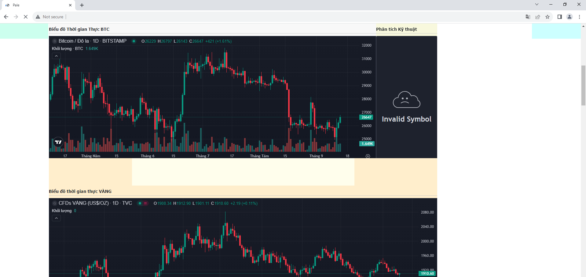
Task: Click the address bar URL field
Action: 293,17
